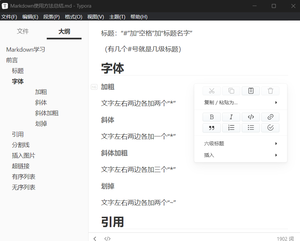Open the 主题(T) menu

(117, 17)
